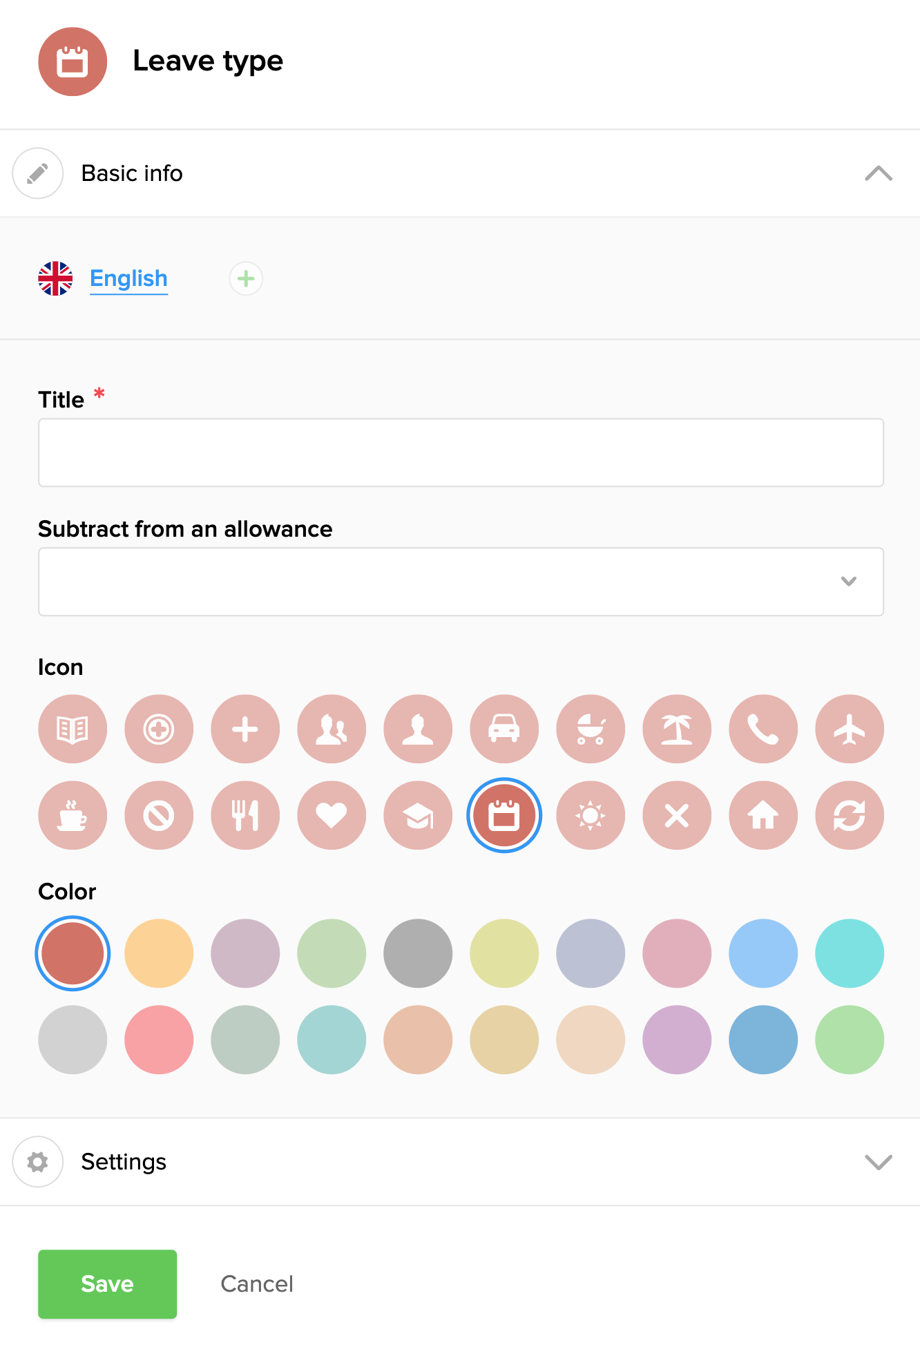The height and width of the screenshot is (1347, 920).
Task: Collapse the Basic info section
Action: click(878, 173)
